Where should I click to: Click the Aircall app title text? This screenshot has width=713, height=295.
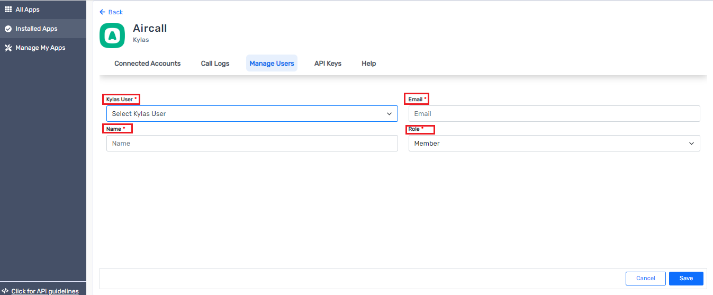[x=150, y=28]
